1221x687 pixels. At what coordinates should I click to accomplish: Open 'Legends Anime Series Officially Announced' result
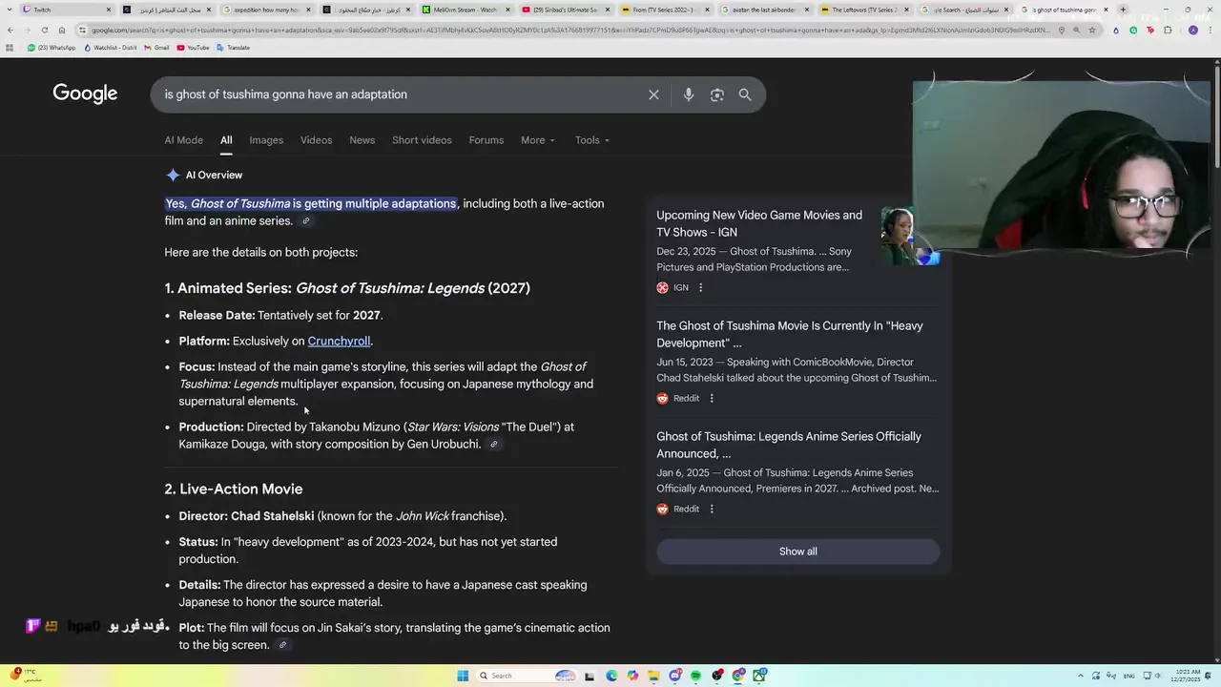coord(789,445)
